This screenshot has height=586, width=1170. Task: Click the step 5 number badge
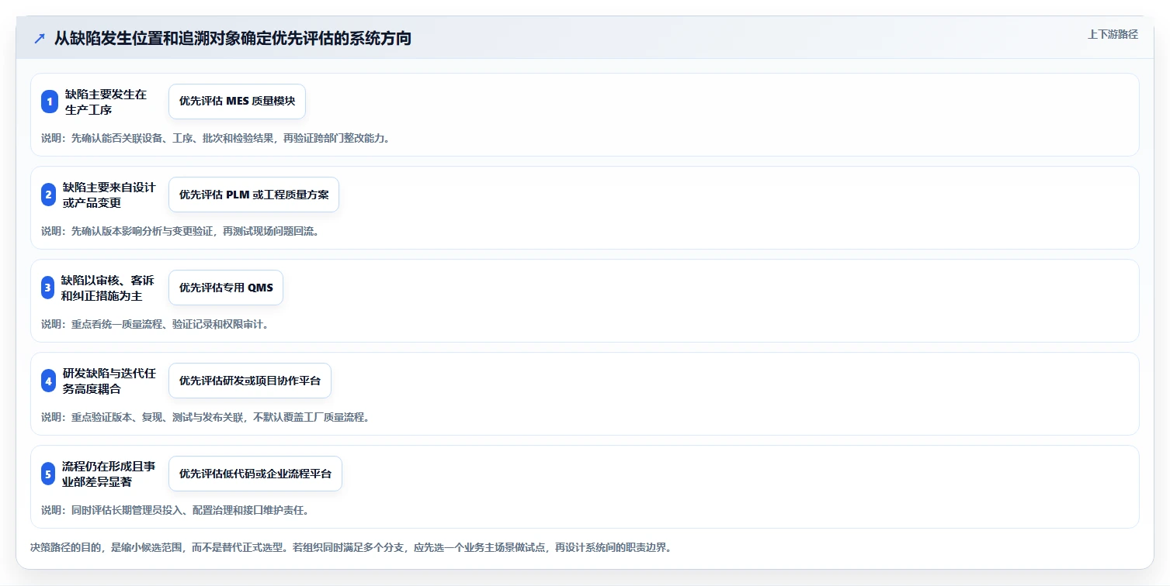[49, 474]
